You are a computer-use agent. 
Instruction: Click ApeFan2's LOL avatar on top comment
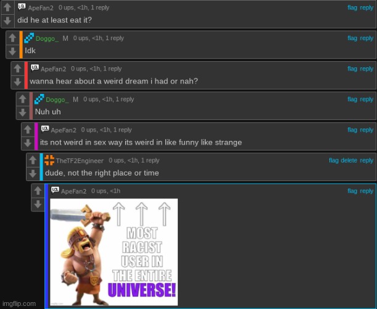tap(22, 7)
